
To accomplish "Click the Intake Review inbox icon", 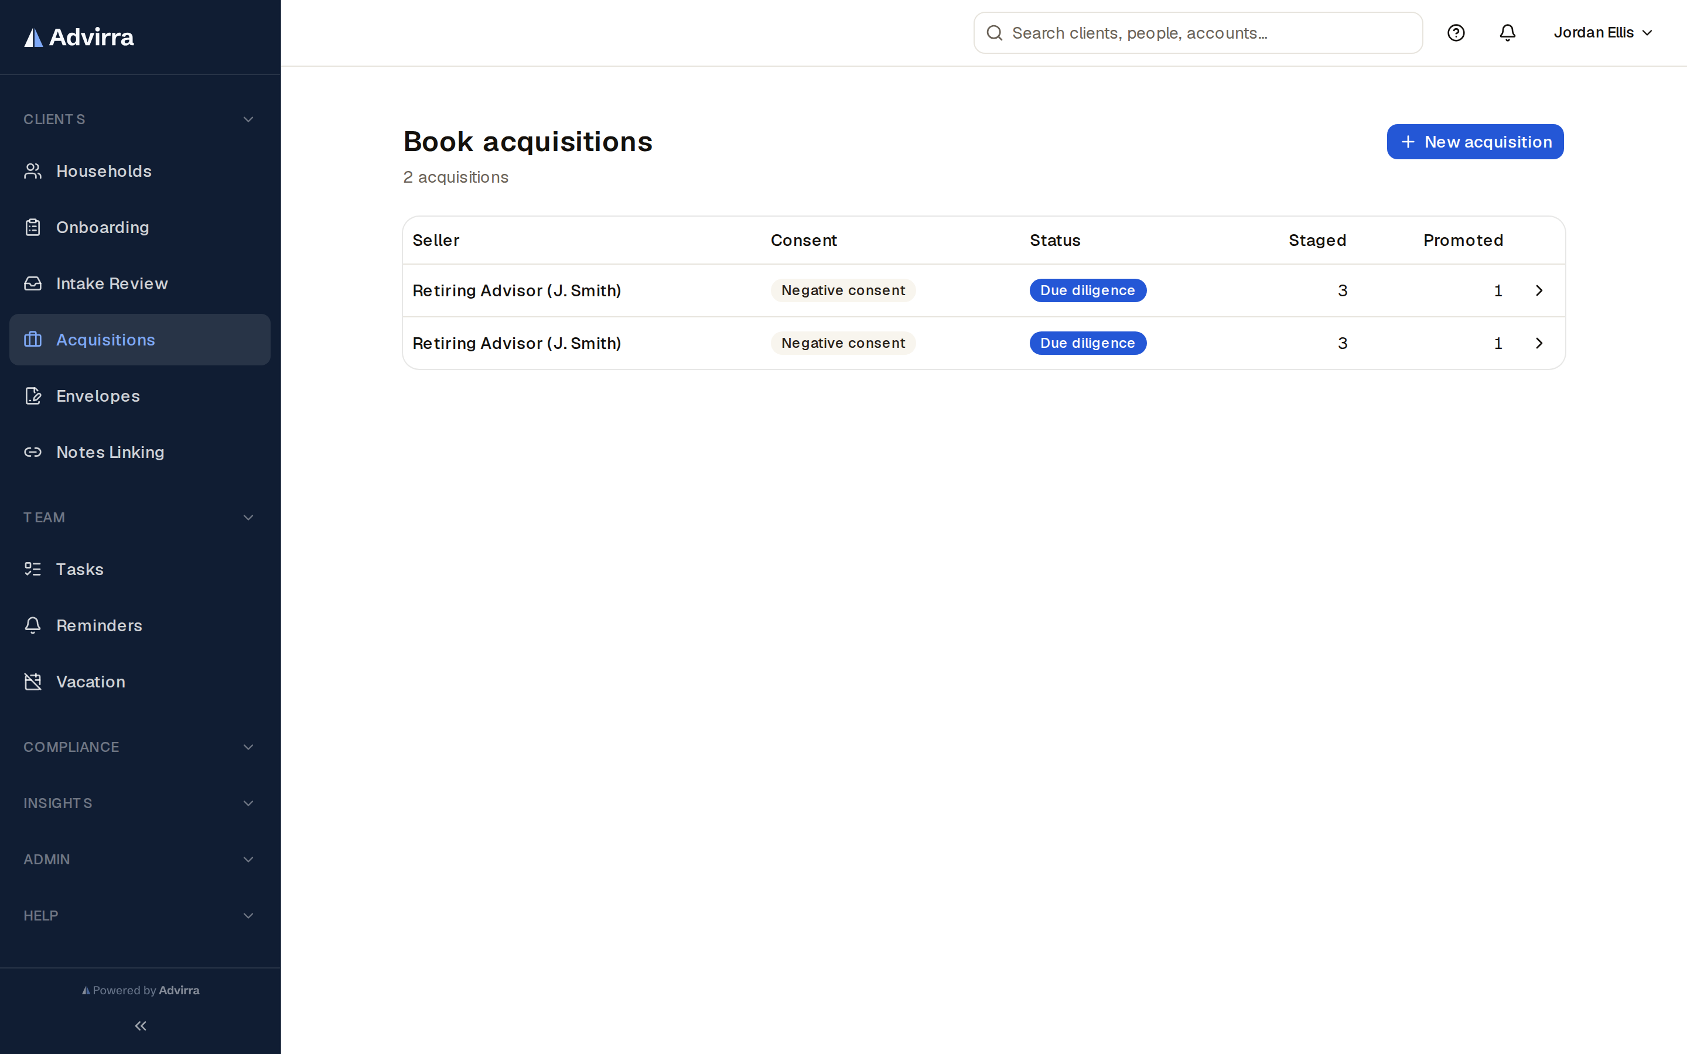I will (x=33, y=284).
